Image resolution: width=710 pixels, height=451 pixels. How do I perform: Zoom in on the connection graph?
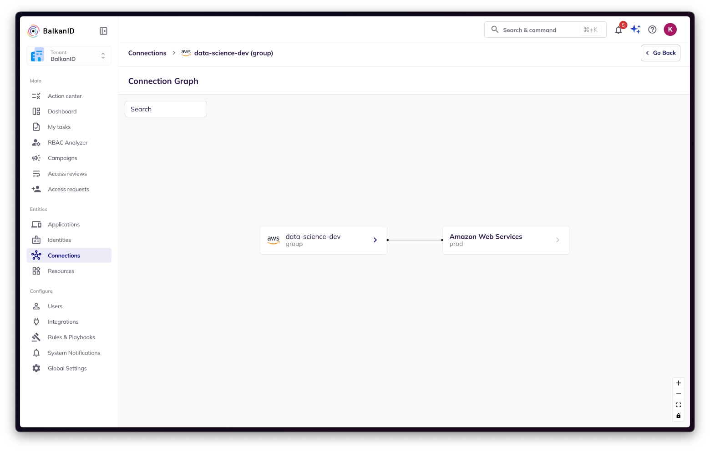(x=678, y=383)
